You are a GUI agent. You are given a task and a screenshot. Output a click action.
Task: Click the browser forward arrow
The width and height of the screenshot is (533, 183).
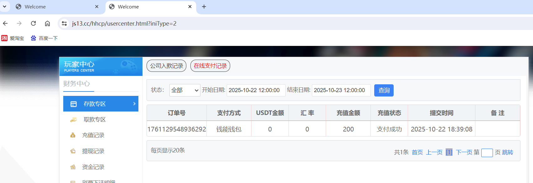(19, 23)
